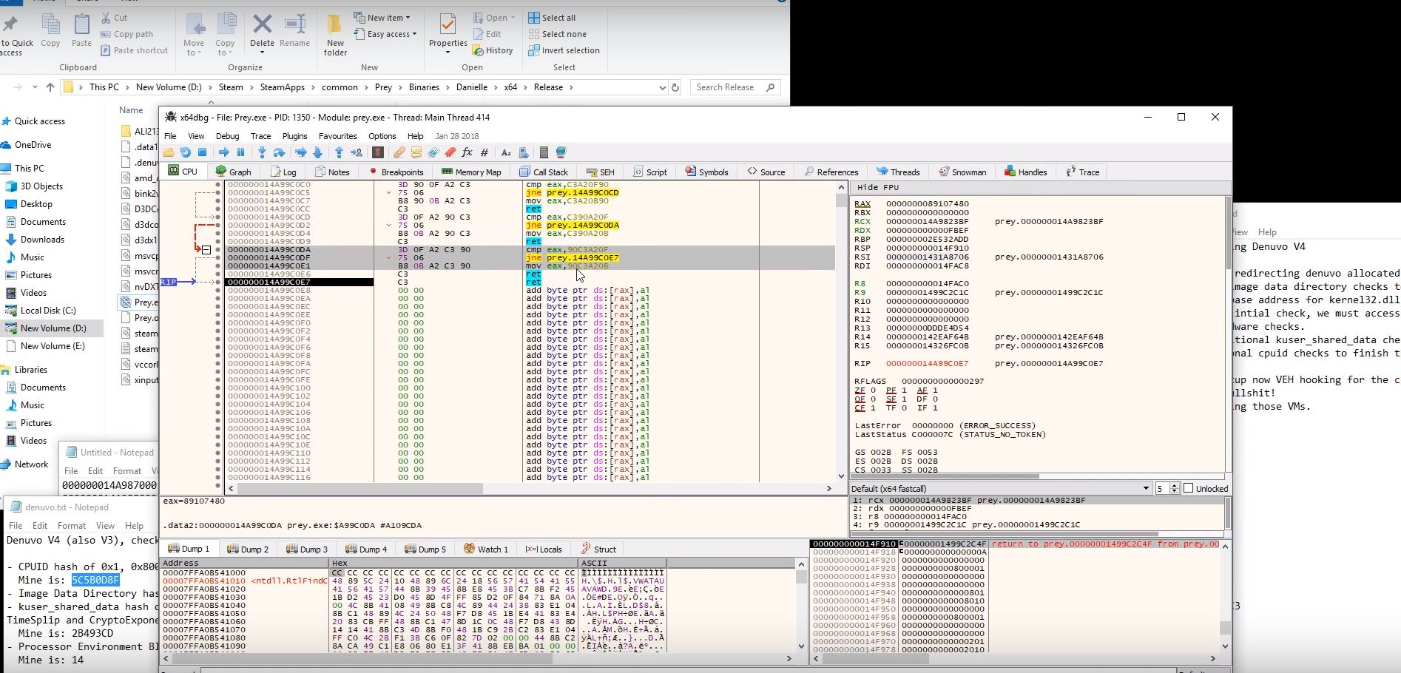Click Copy path in Explorer ribbon
The width and height of the screenshot is (1401, 673).
point(126,34)
